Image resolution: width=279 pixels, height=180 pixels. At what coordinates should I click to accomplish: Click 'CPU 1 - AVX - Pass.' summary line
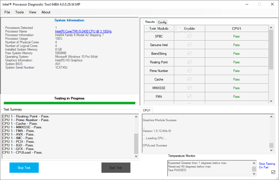[18, 134]
